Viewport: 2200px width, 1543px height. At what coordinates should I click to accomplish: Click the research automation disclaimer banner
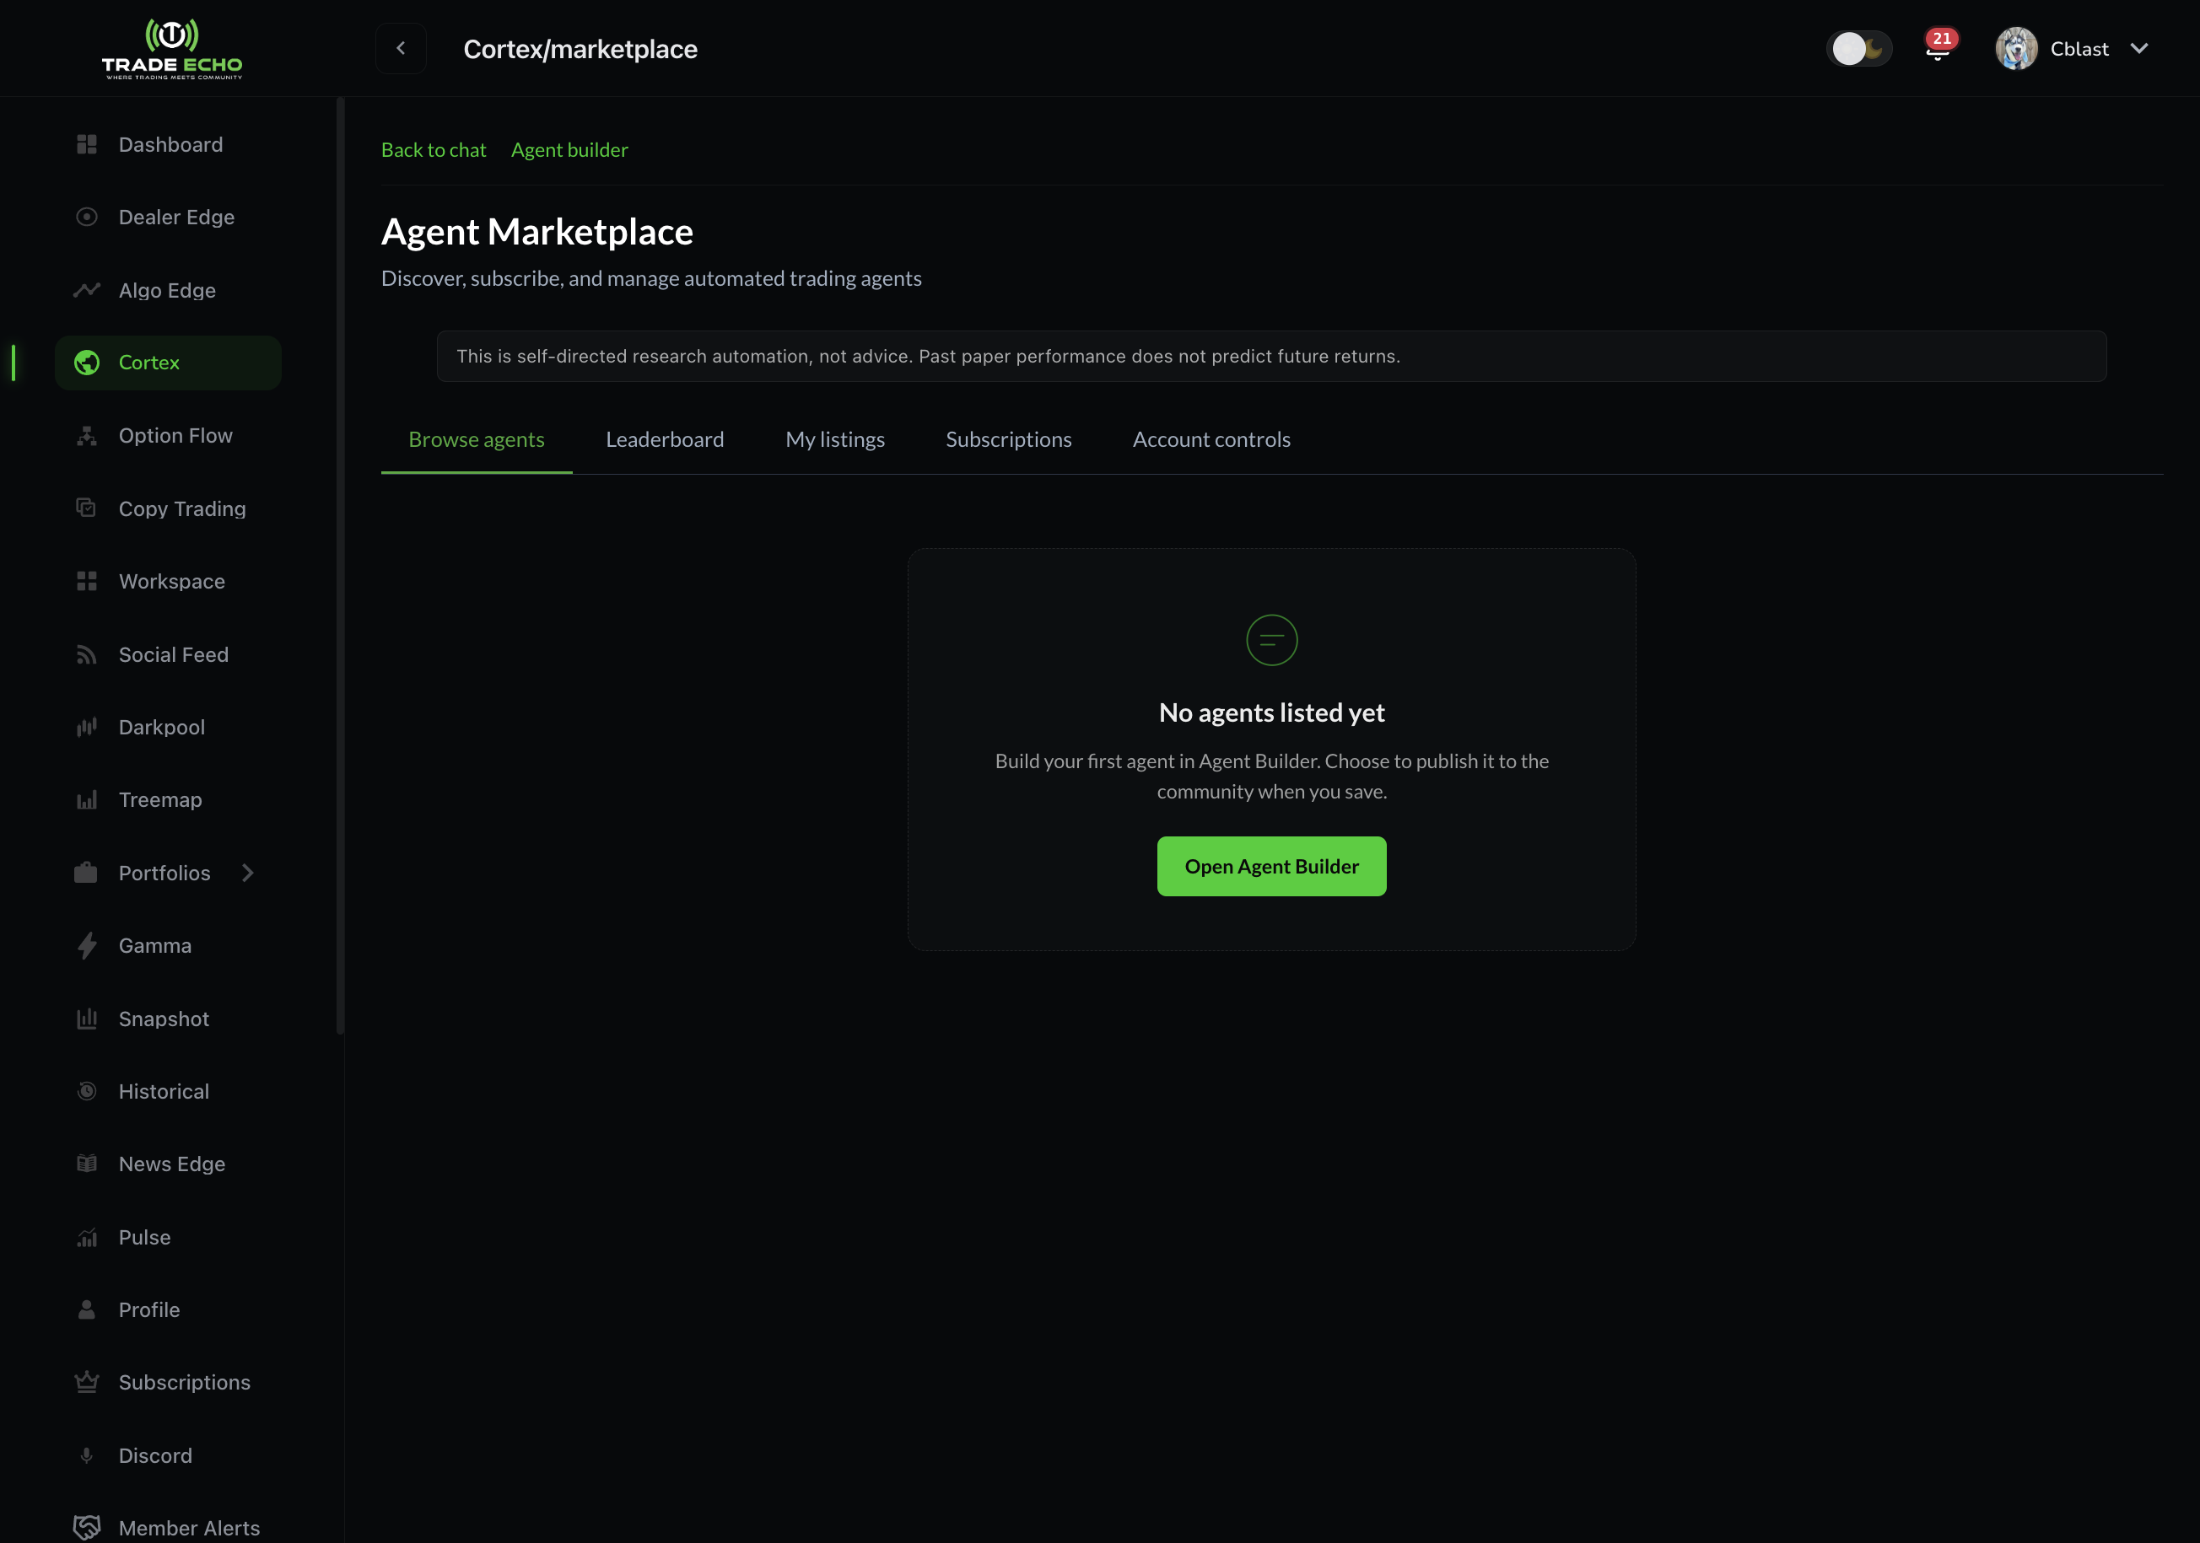tap(1271, 357)
